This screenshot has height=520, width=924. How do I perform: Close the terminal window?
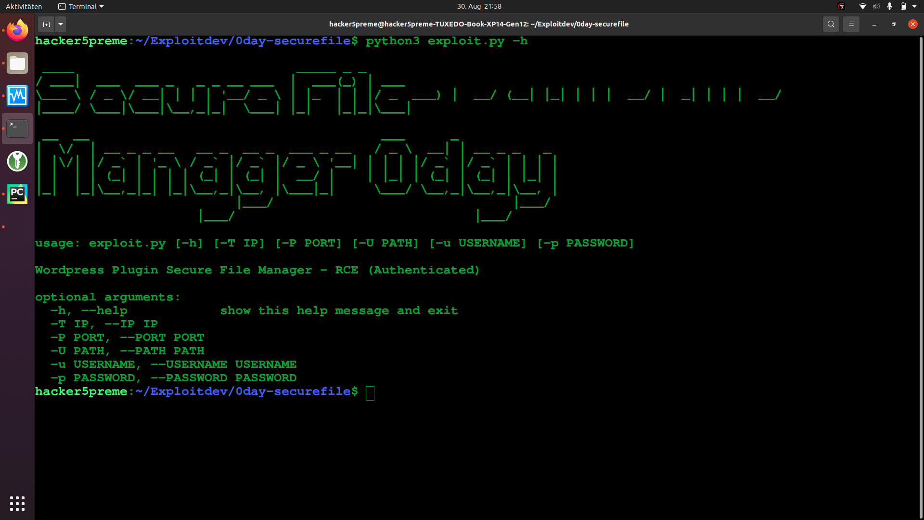[x=912, y=24]
